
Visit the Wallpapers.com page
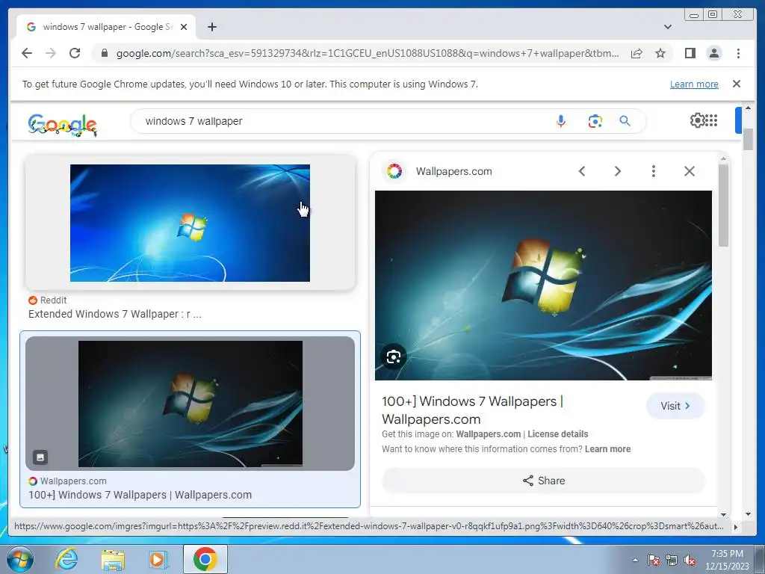(x=675, y=406)
